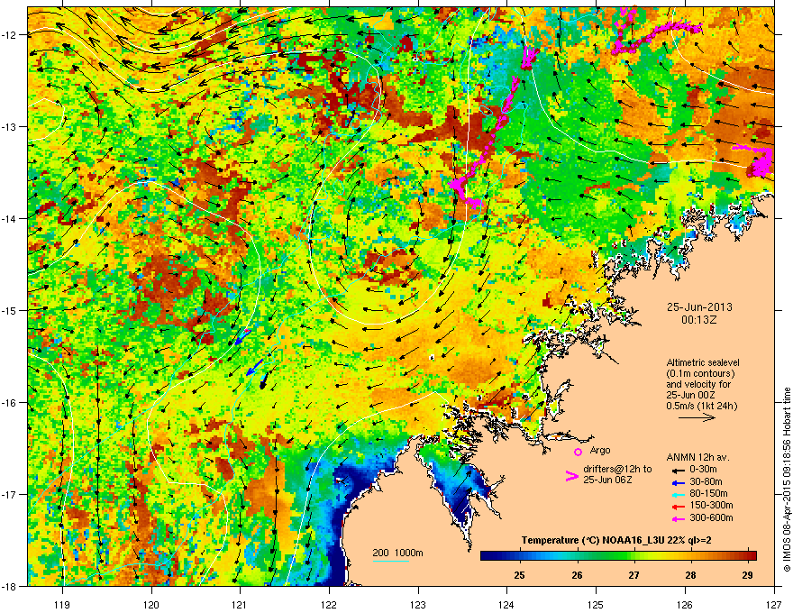Click the latitude axis label "-12"
793x613 pixels.
10,35
